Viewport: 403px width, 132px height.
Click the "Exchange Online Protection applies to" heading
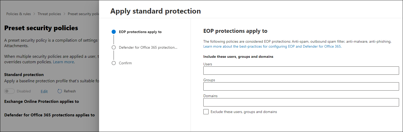42,102
